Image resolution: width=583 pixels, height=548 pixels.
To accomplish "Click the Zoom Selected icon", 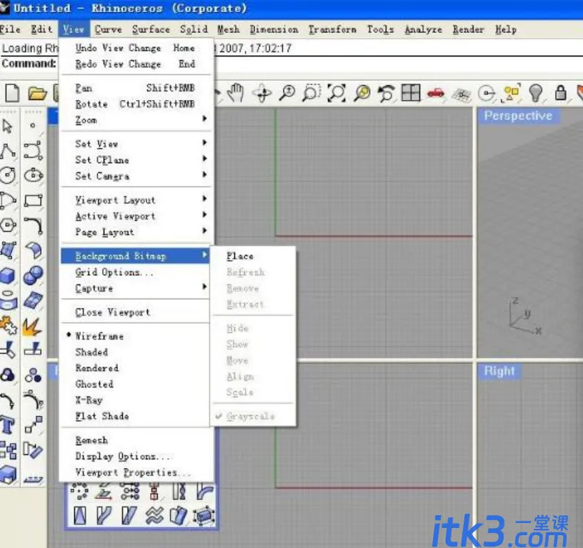I will (x=362, y=93).
